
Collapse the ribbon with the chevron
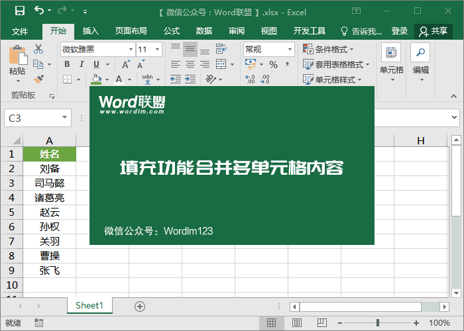(453, 97)
